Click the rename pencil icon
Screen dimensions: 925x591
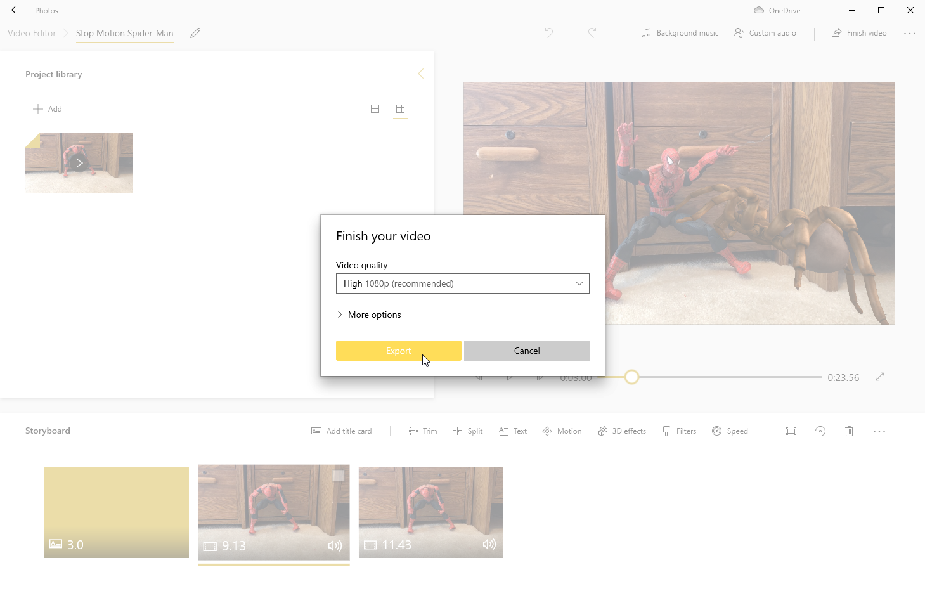pos(195,33)
